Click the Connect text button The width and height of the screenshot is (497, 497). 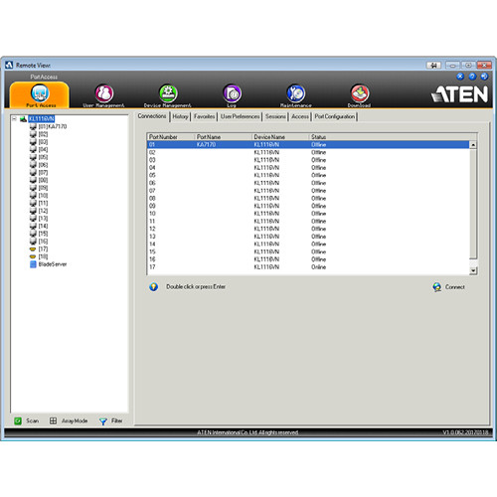pyautogui.click(x=455, y=287)
